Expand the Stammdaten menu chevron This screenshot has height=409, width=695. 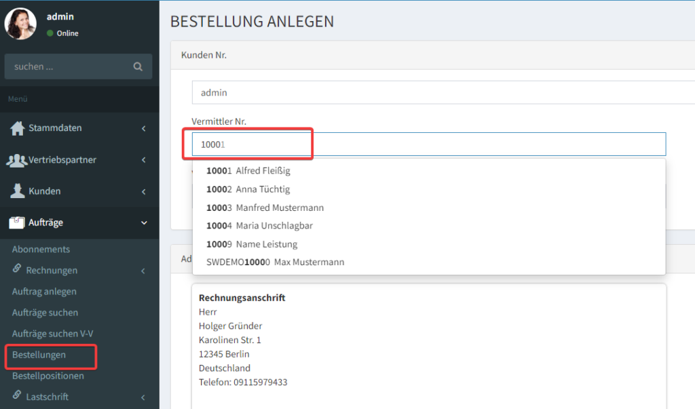(x=143, y=128)
